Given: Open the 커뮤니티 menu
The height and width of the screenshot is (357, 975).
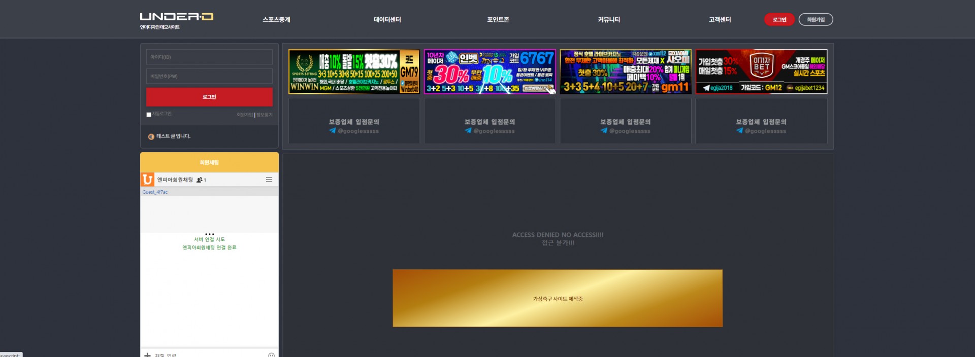Looking at the screenshot, I should [x=609, y=20].
